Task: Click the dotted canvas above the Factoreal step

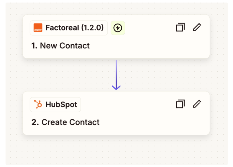Action: (x=116, y=9)
